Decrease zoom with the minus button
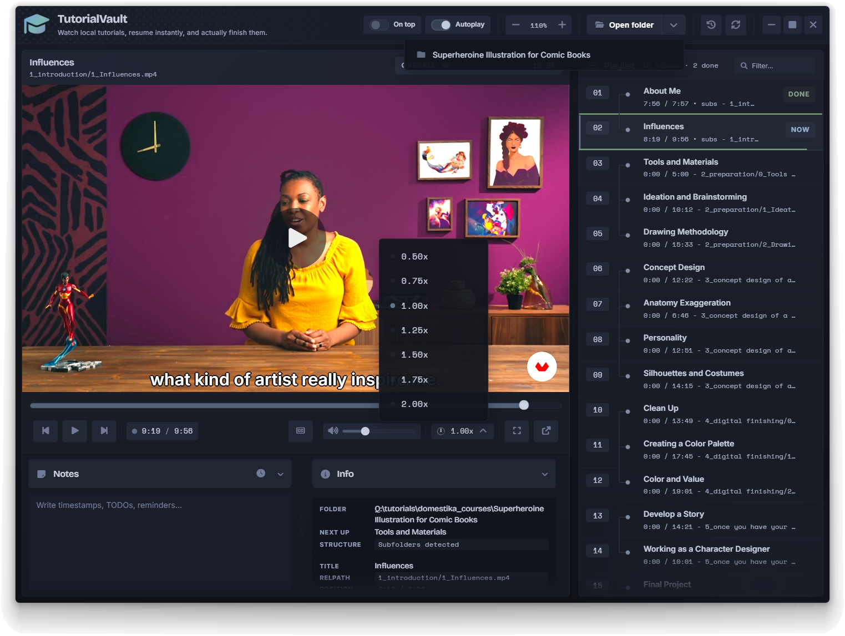 coord(516,25)
